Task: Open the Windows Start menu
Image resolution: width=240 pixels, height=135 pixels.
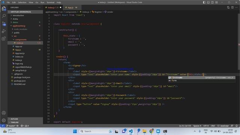Action: (x=75, y=131)
